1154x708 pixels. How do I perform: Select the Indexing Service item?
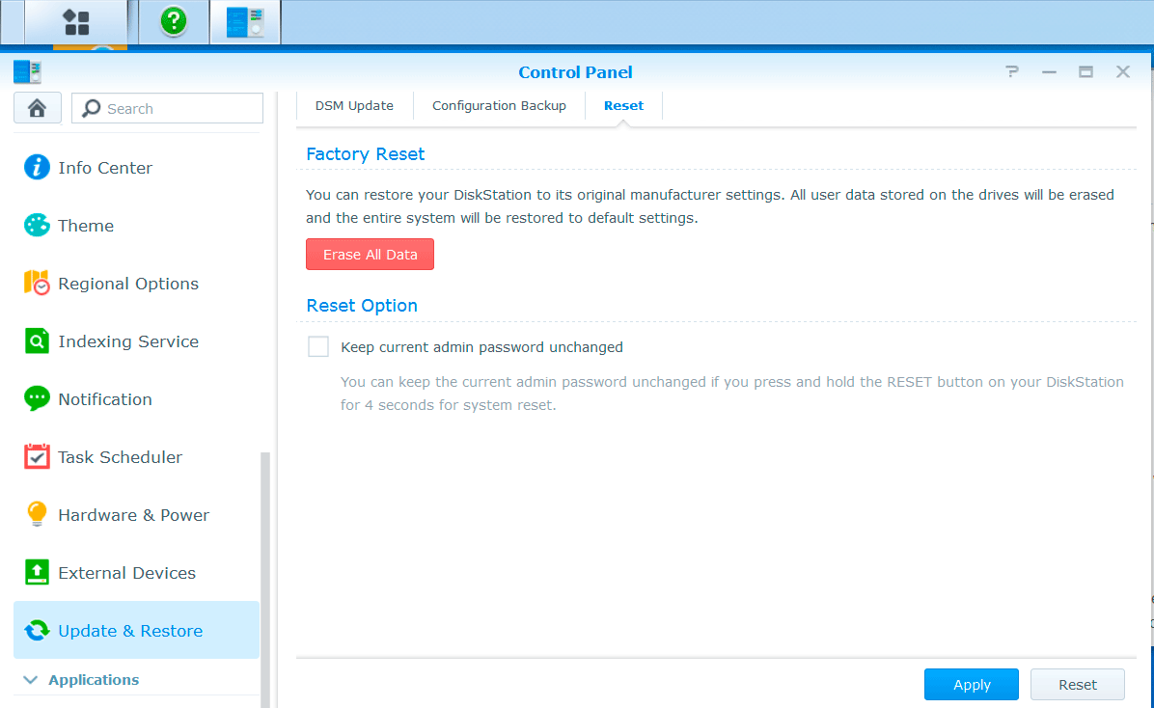pos(127,341)
